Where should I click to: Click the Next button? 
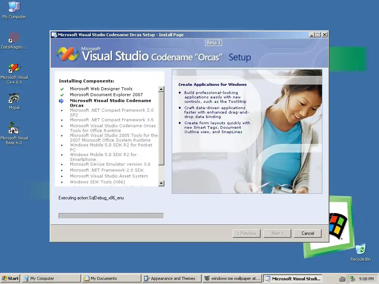tap(277, 233)
